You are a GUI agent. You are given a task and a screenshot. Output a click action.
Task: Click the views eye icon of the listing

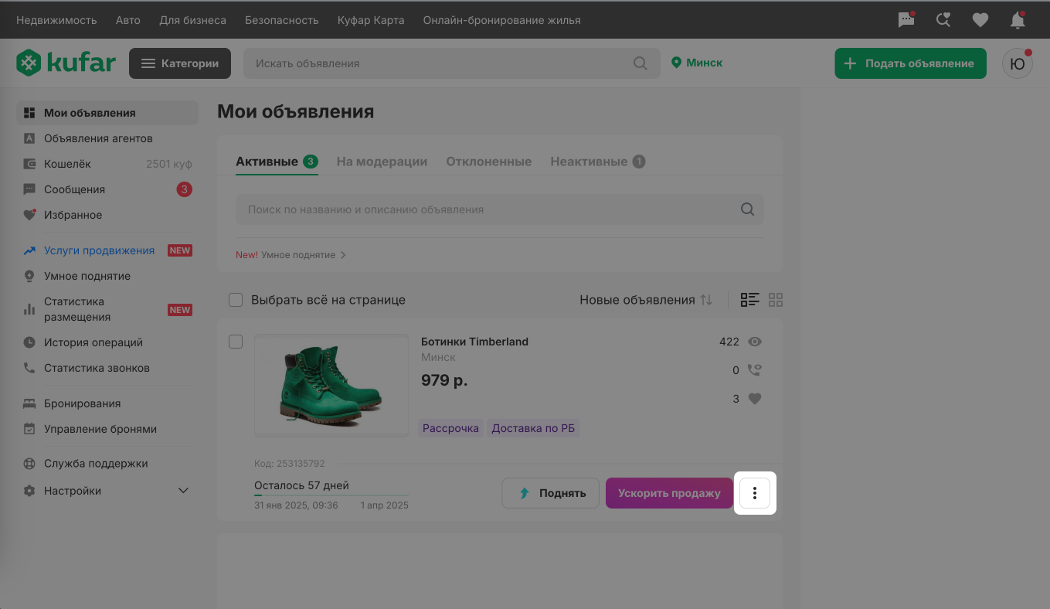pyautogui.click(x=755, y=342)
